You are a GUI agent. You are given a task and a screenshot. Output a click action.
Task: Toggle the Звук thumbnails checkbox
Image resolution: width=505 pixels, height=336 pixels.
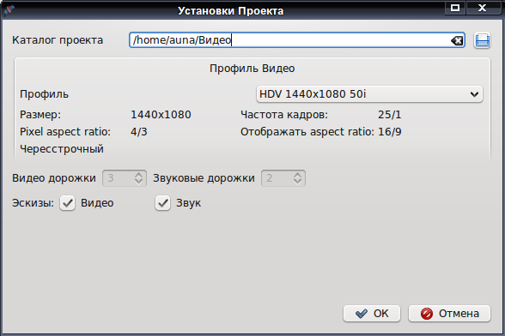[x=162, y=203]
